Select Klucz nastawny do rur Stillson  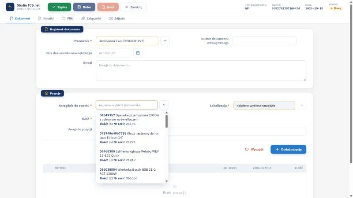tap(130, 138)
